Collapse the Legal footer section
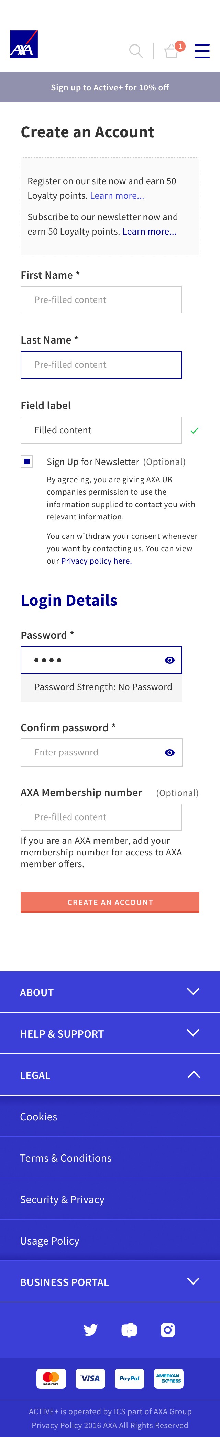 pos(193,1074)
